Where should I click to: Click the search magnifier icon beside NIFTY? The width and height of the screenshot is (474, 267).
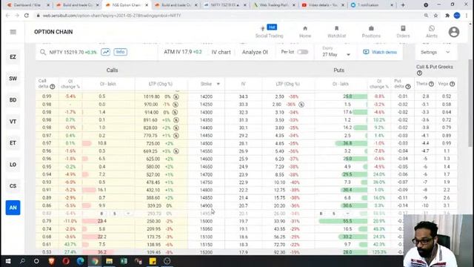click(x=43, y=53)
